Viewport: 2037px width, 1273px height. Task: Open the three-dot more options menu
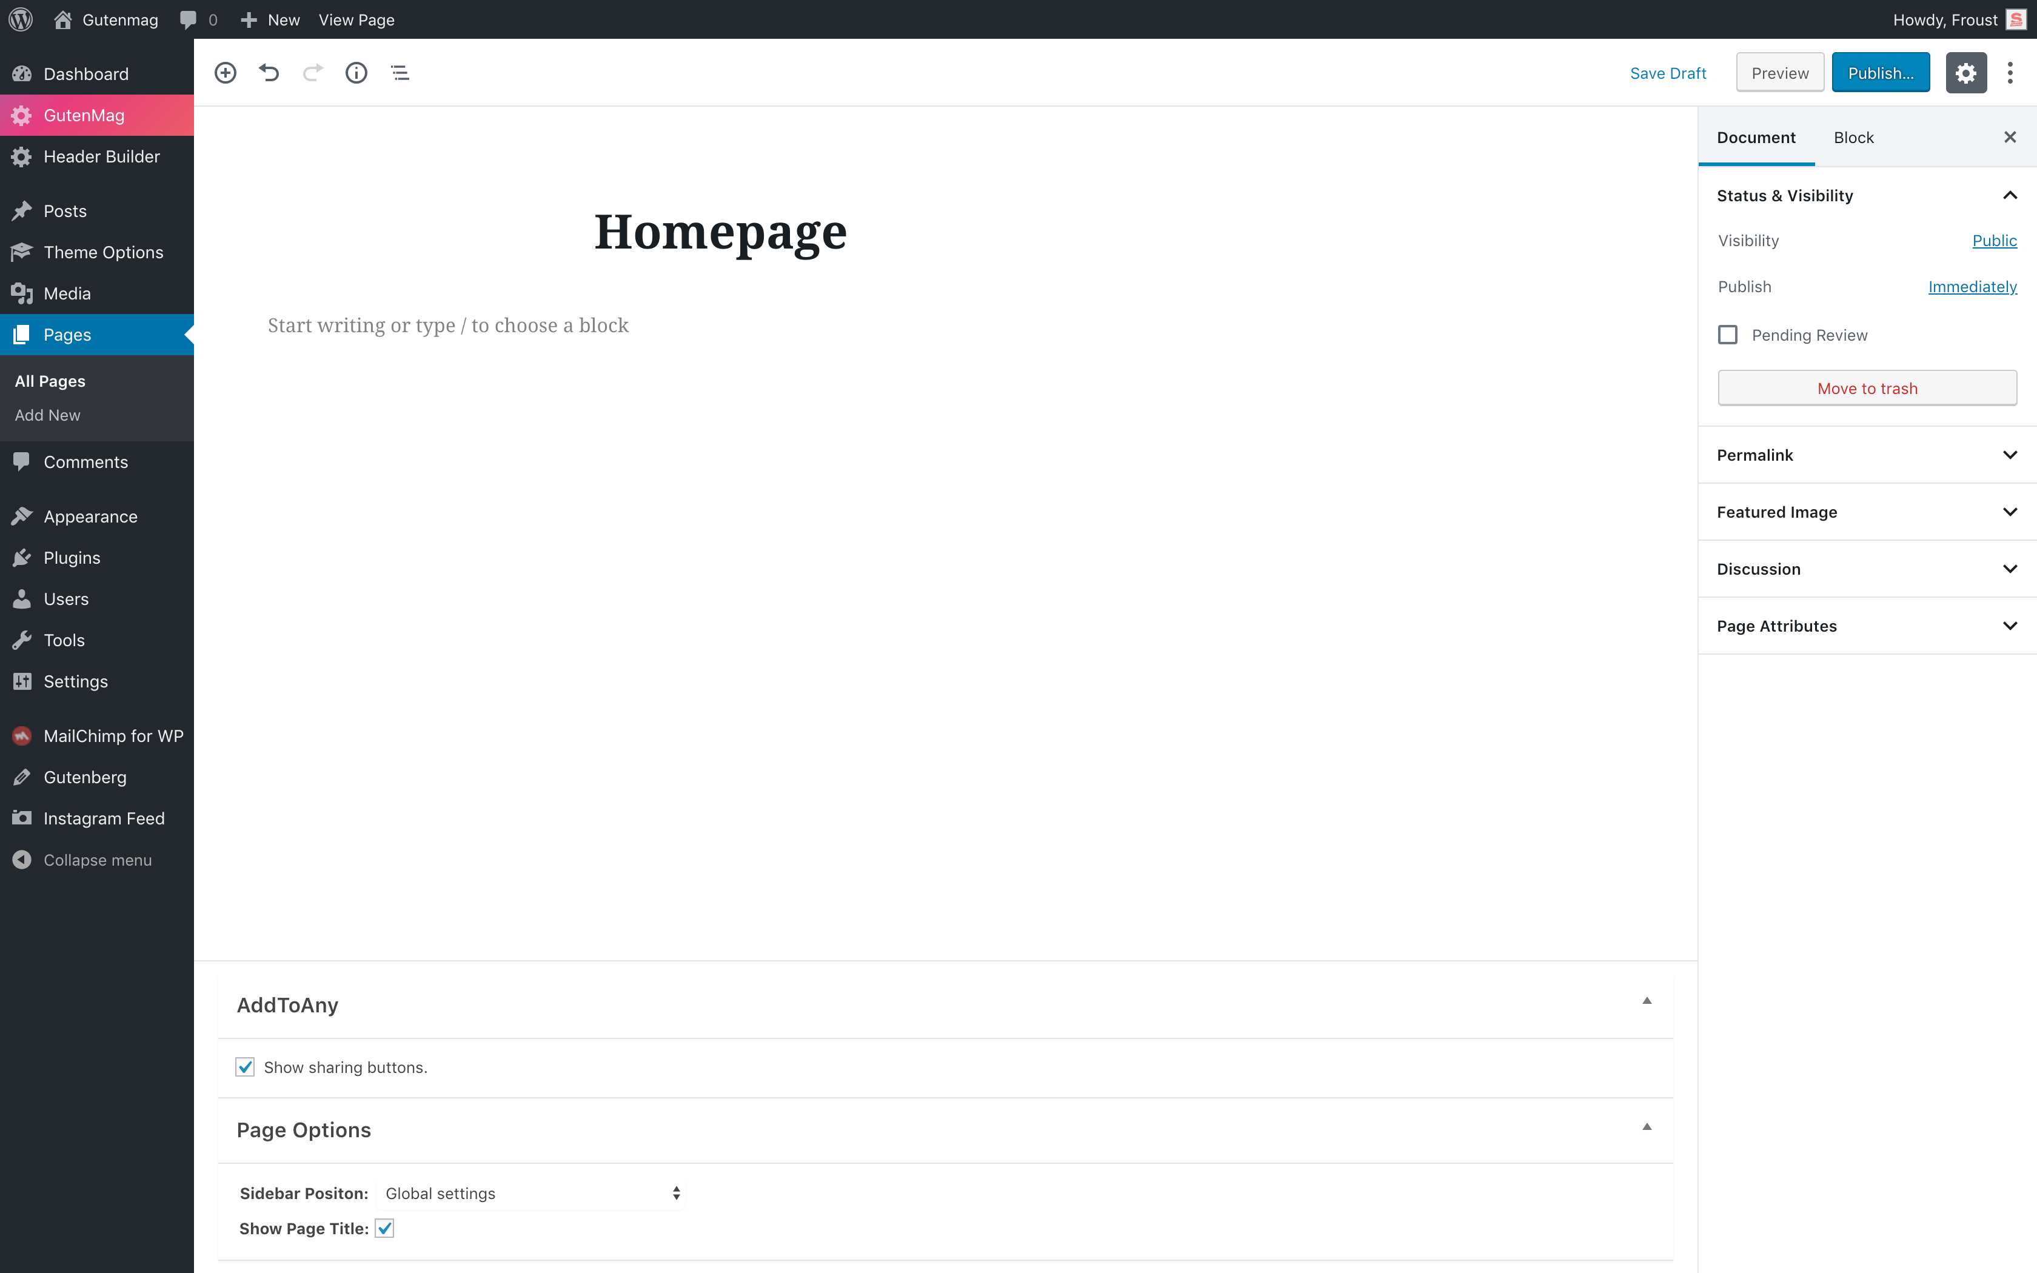pos(2010,73)
